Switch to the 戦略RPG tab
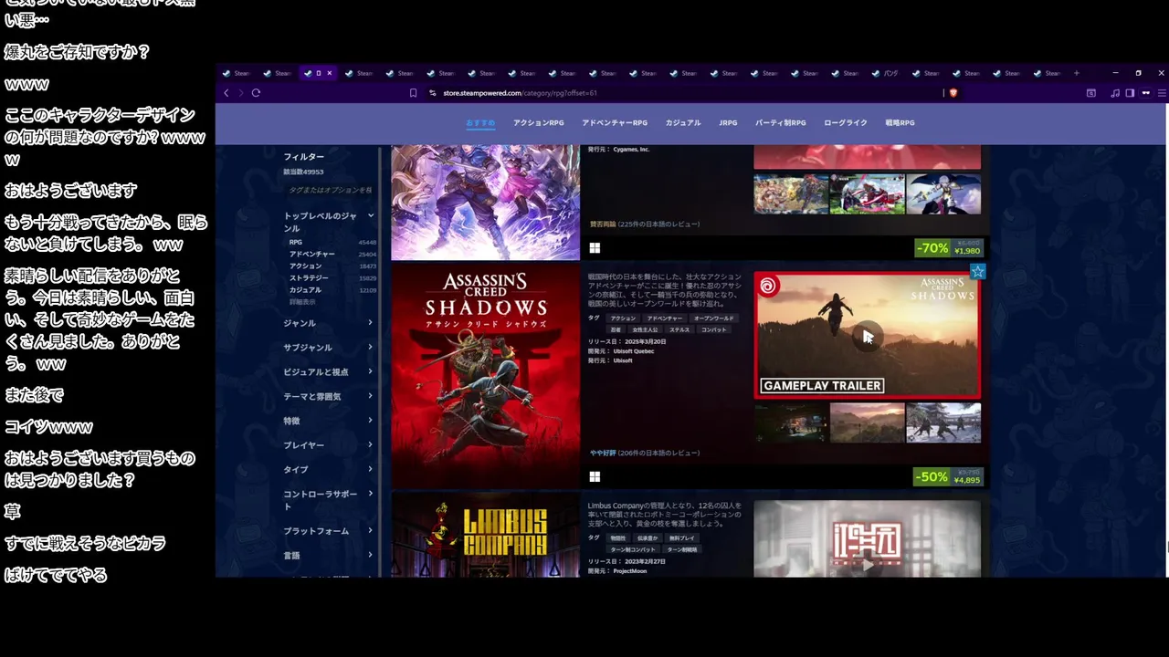Viewport: 1169px width, 657px height. [900, 122]
